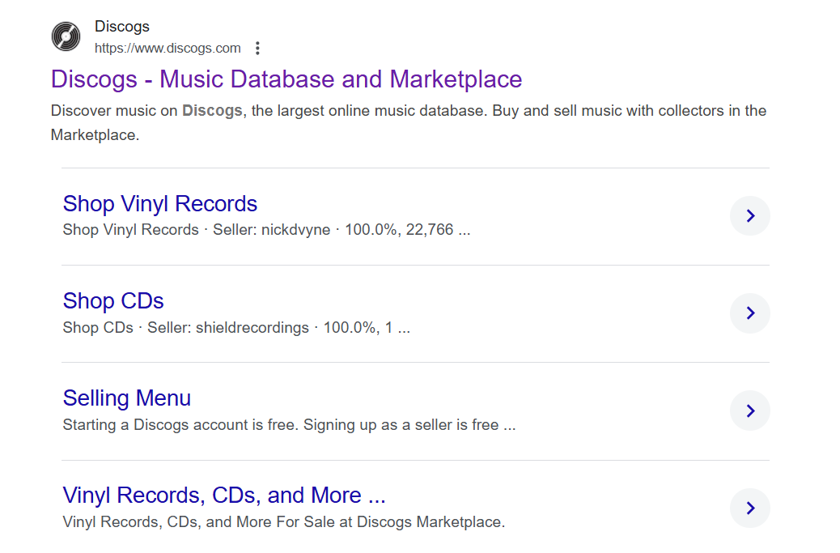
Task: Open the Selling Menu sitelink
Action: coord(127,398)
